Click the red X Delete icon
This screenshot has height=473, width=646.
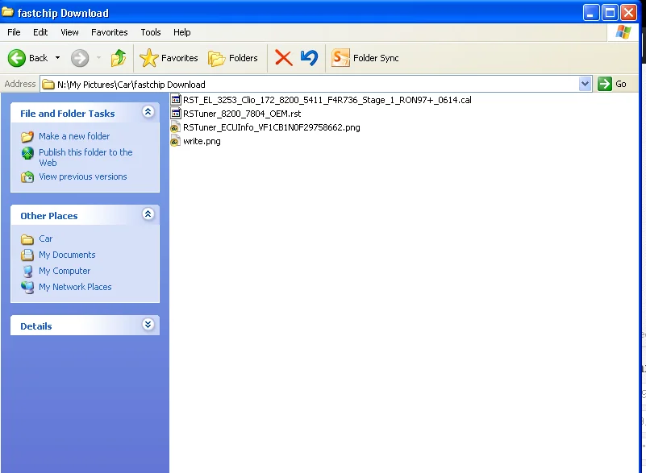[283, 58]
